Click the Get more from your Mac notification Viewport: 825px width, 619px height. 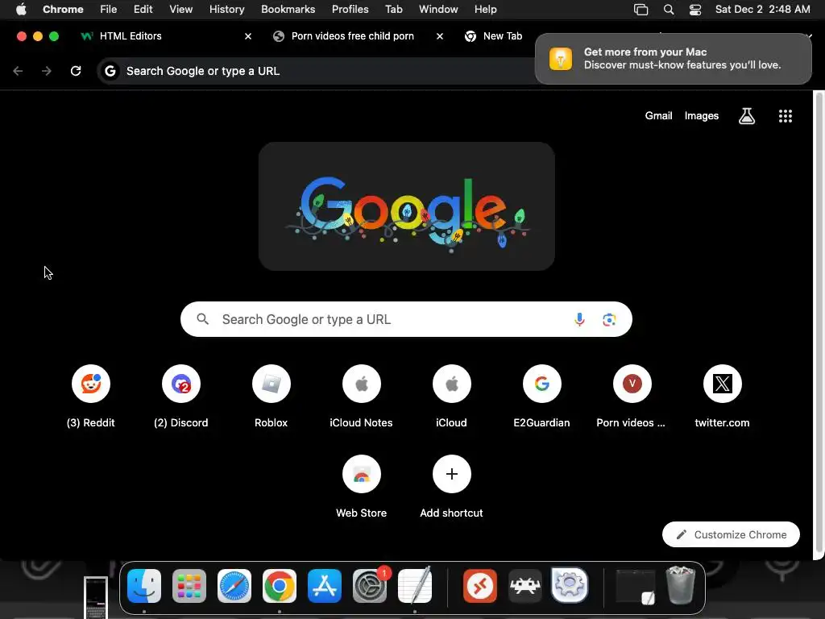[673, 58]
